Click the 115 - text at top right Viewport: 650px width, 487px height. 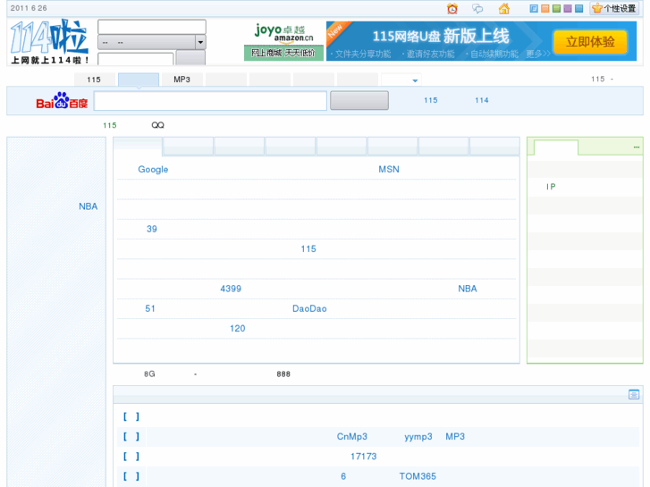[x=602, y=79]
